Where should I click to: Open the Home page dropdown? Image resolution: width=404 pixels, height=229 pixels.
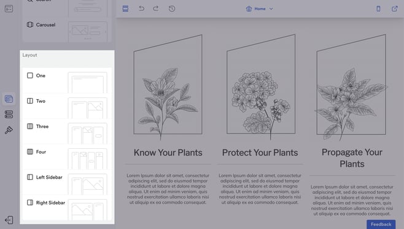pyautogui.click(x=260, y=9)
